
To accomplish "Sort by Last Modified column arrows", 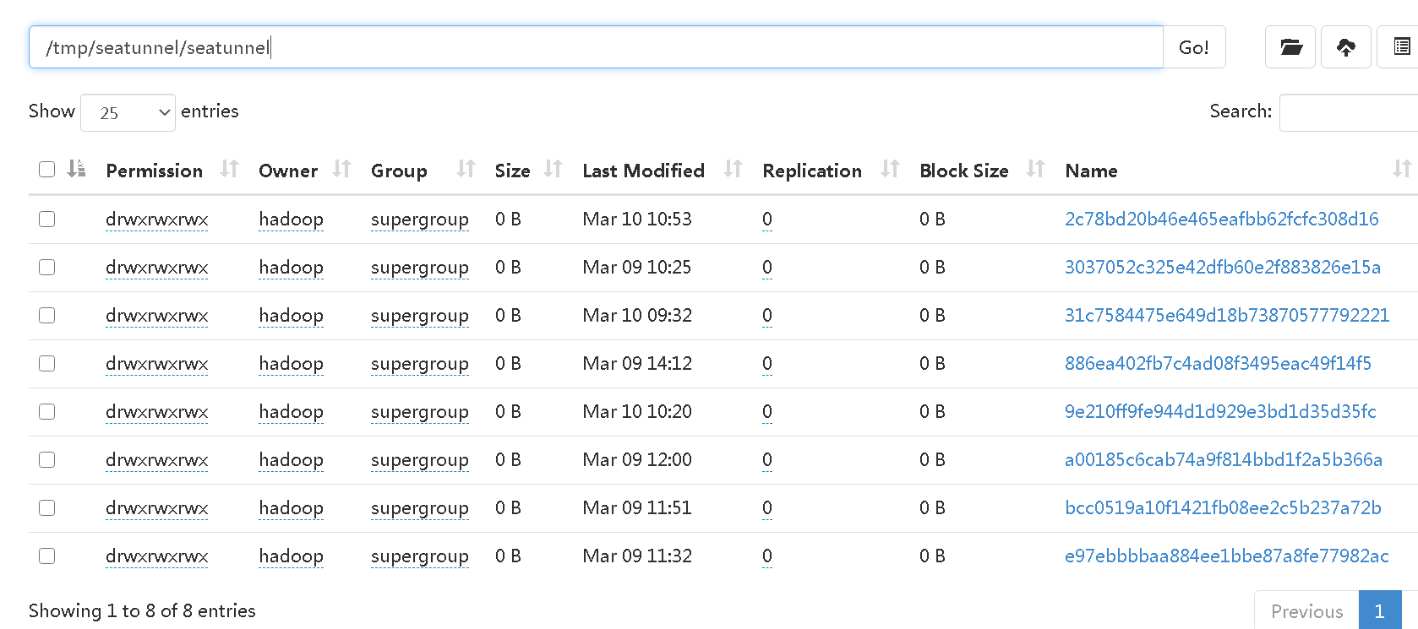I will pyautogui.click(x=733, y=169).
